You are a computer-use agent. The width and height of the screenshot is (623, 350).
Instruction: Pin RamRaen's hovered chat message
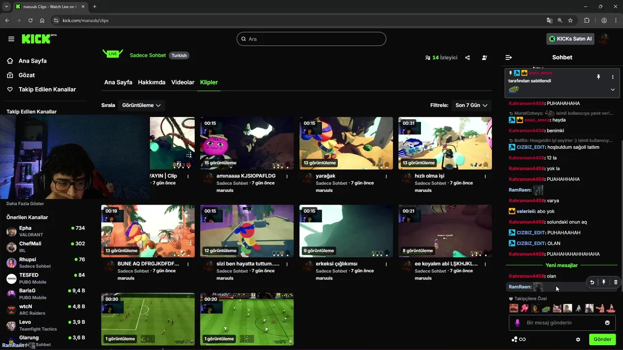tap(604, 282)
